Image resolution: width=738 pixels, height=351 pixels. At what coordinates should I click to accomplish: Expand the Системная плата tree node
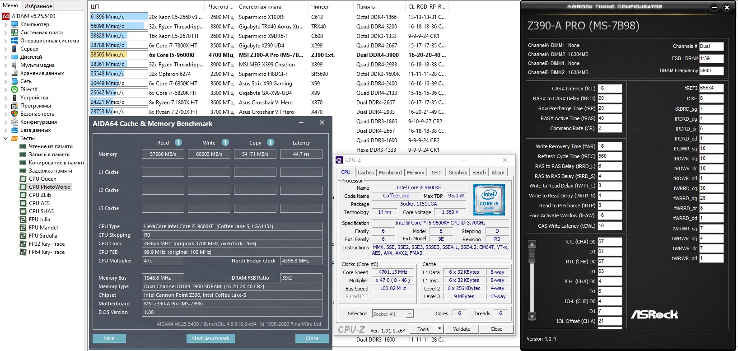(5, 33)
